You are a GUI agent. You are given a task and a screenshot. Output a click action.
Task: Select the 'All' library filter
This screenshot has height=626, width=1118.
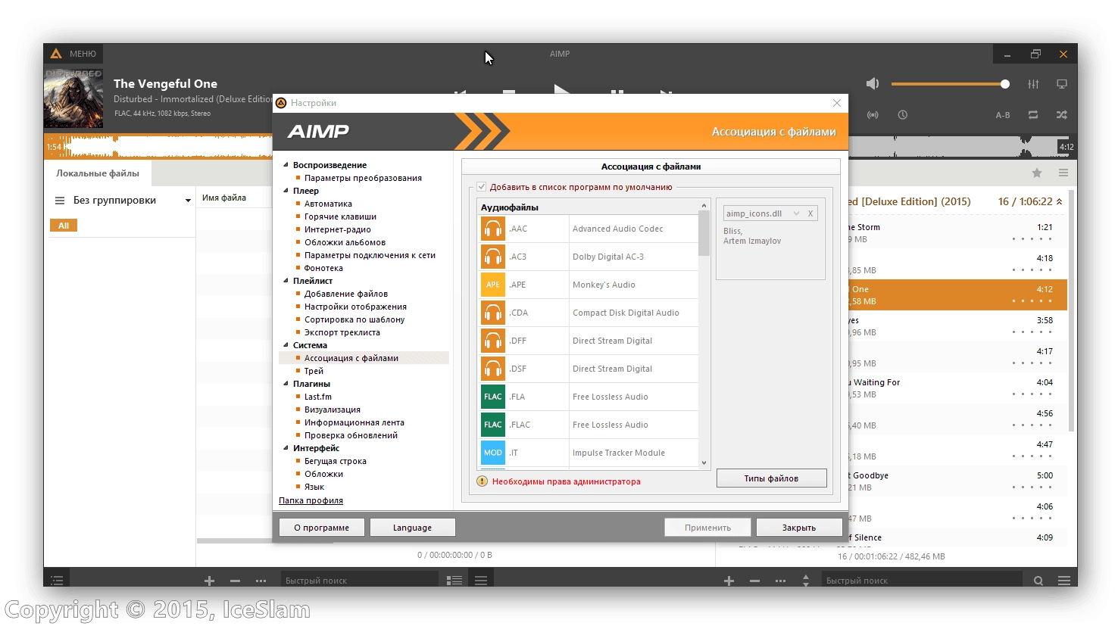click(64, 226)
